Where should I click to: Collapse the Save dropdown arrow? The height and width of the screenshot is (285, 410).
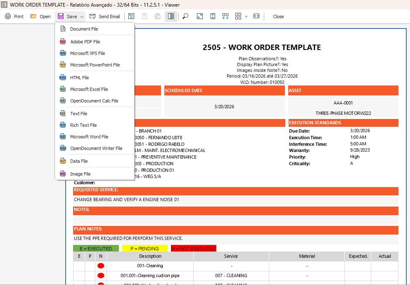click(82, 17)
